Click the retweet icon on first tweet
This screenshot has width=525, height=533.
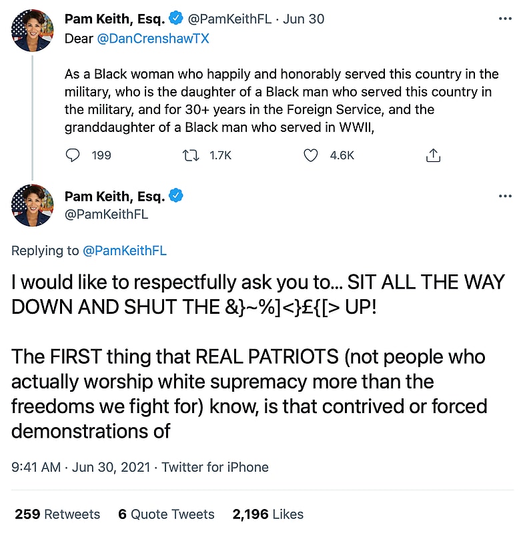(190, 155)
